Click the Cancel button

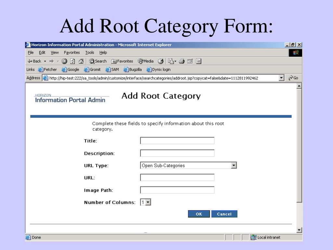click(x=224, y=214)
